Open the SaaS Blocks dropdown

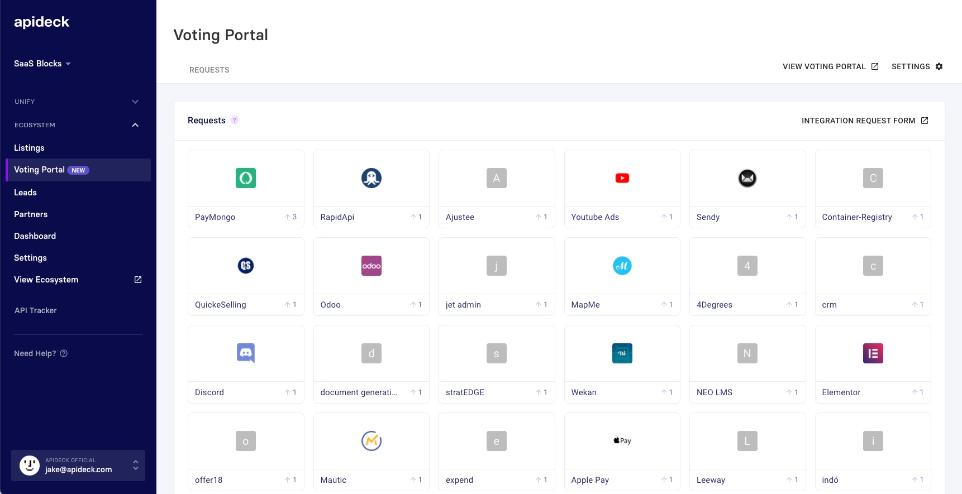[x=42, y=64]
